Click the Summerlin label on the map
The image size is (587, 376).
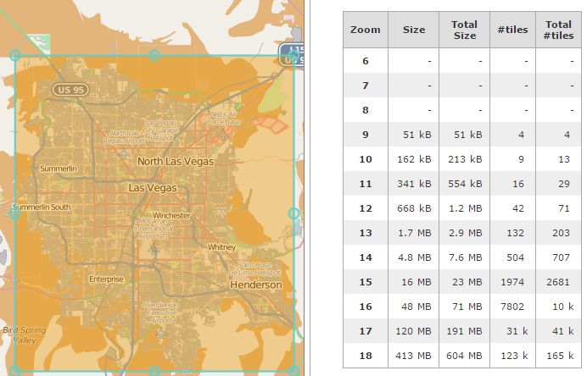click(59, 169)
